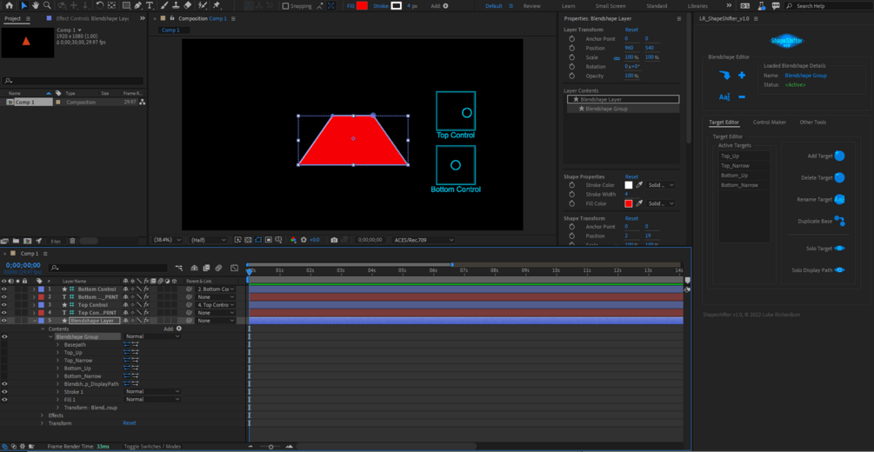Collapse the Contents group in timeline
Viewport: 874px width, 452px height.
click(x=42, y=329)
